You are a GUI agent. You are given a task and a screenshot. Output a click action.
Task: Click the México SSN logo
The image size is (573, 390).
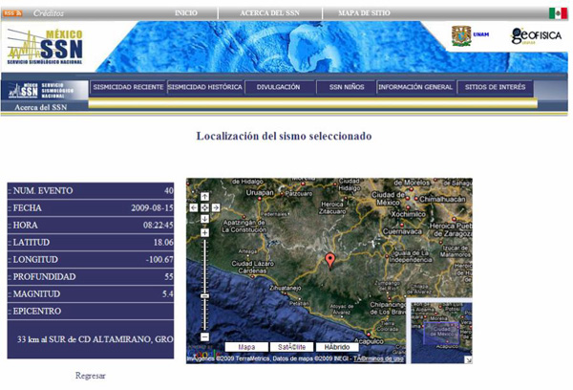(45, 47)
